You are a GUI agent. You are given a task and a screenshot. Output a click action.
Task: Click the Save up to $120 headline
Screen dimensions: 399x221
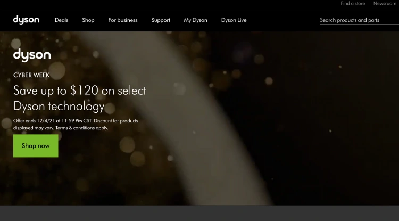click(80, 99)
